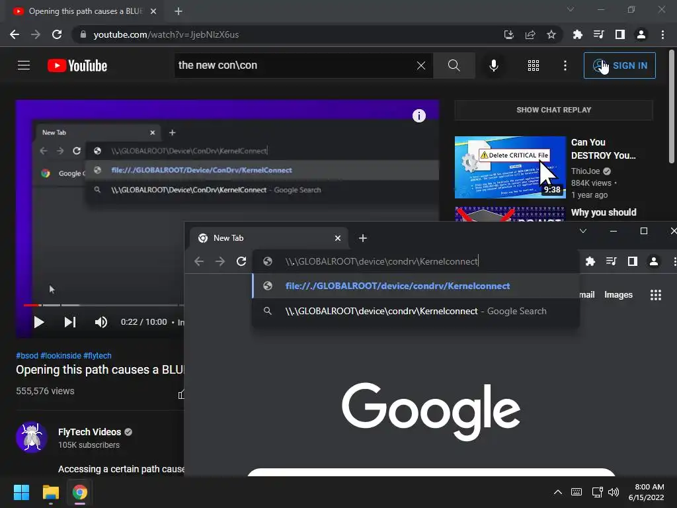Open Windows Start menu
This screenshot has width=677, height=508.
coord(21,492)
